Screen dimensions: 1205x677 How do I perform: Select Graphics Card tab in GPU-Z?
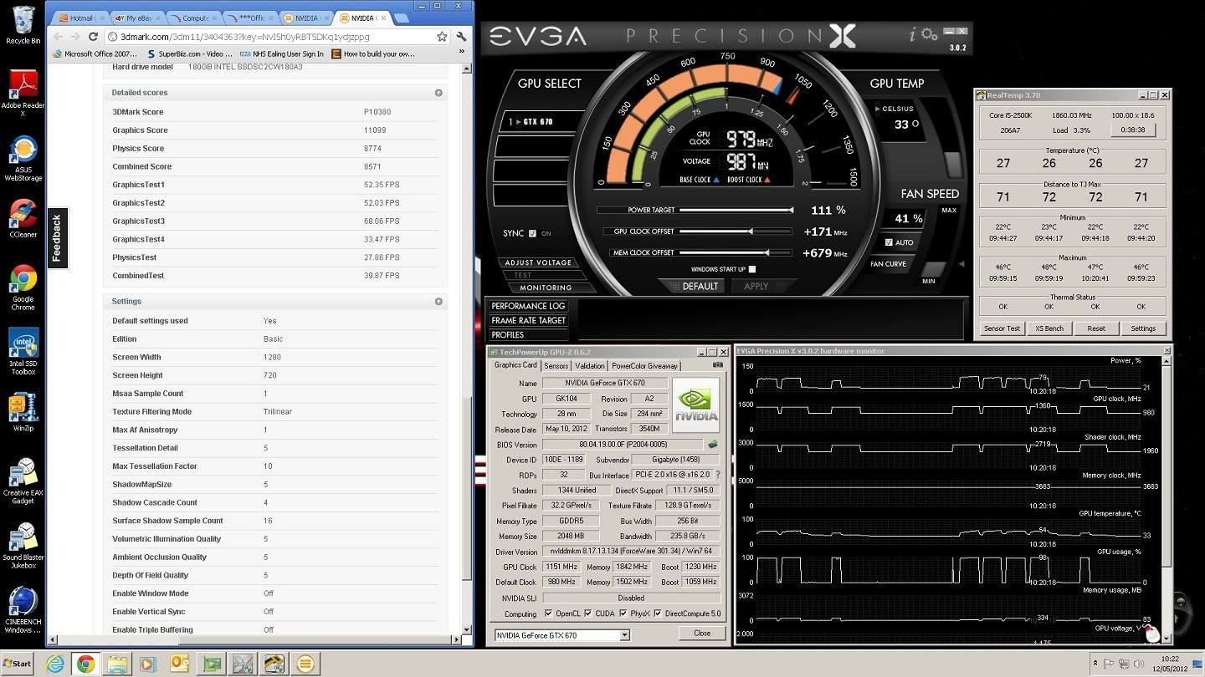tap(515, 365)
